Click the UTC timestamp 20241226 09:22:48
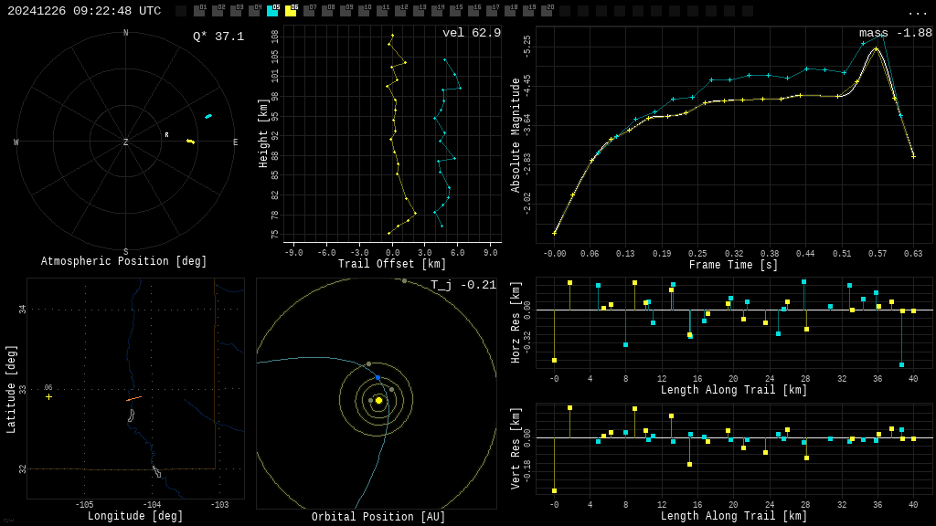Screen dimensions: 936x526 click(84, 11)
